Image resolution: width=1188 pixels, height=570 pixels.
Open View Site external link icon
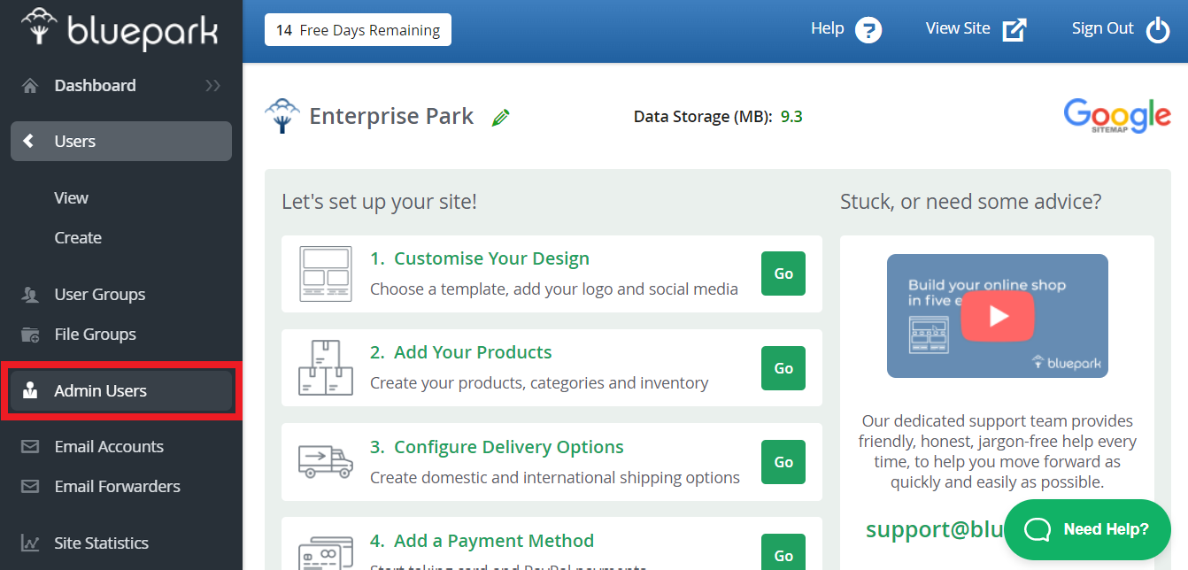[1014, 30]
